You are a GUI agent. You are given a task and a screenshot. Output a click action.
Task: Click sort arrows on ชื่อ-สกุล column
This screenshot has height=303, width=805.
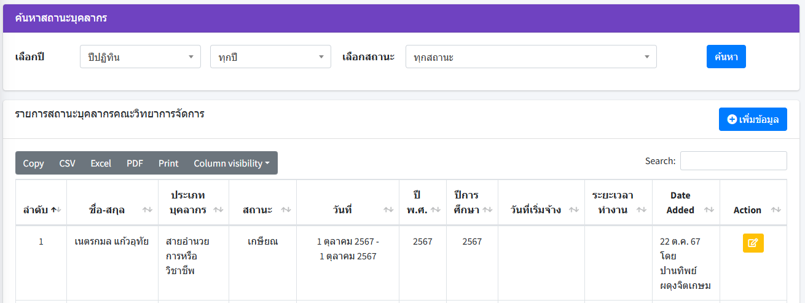[x=147, y=210]
